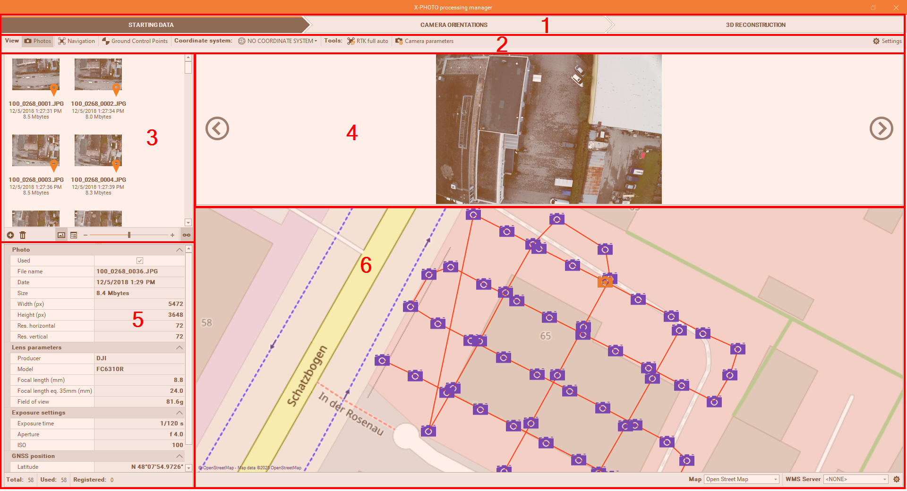Delete selected photo using trash icon

[23, 235]
